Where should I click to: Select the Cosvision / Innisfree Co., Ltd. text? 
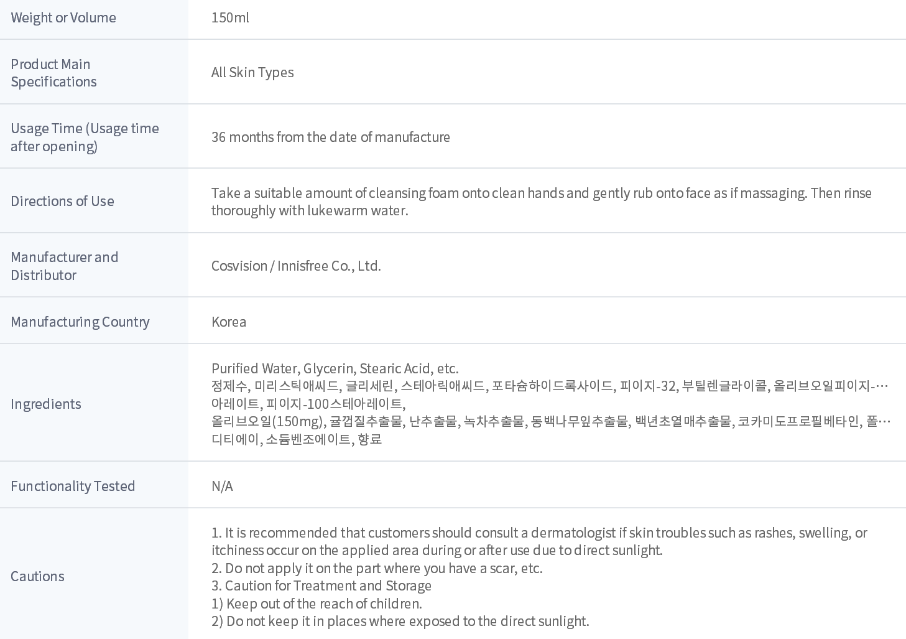[x=296, y=266]
